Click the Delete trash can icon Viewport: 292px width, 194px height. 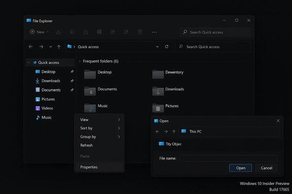tap(140, 32)
